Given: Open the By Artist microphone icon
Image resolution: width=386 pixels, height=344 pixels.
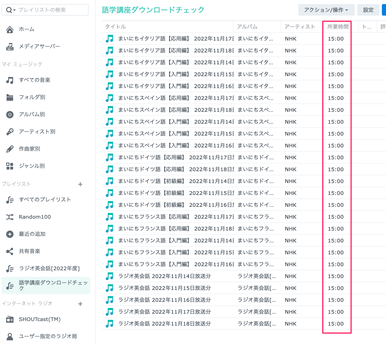Looking at the screenshot, I should coord(10,132).
